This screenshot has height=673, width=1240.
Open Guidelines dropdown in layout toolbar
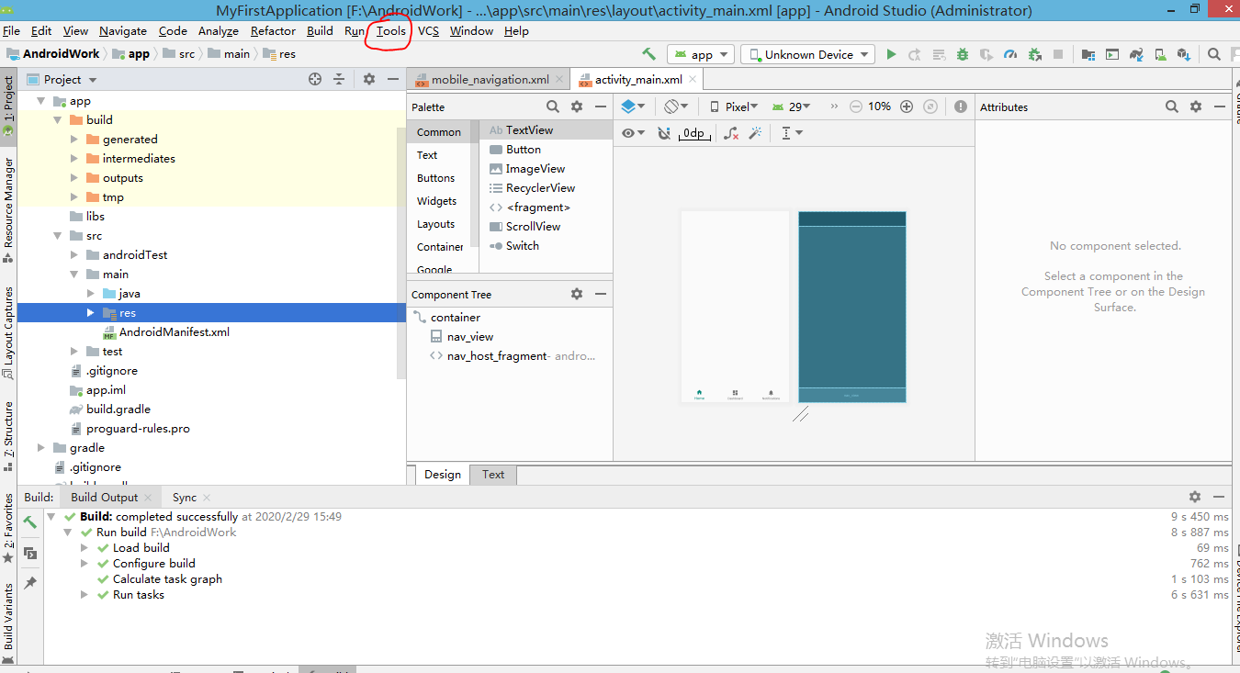coord(791,133)
